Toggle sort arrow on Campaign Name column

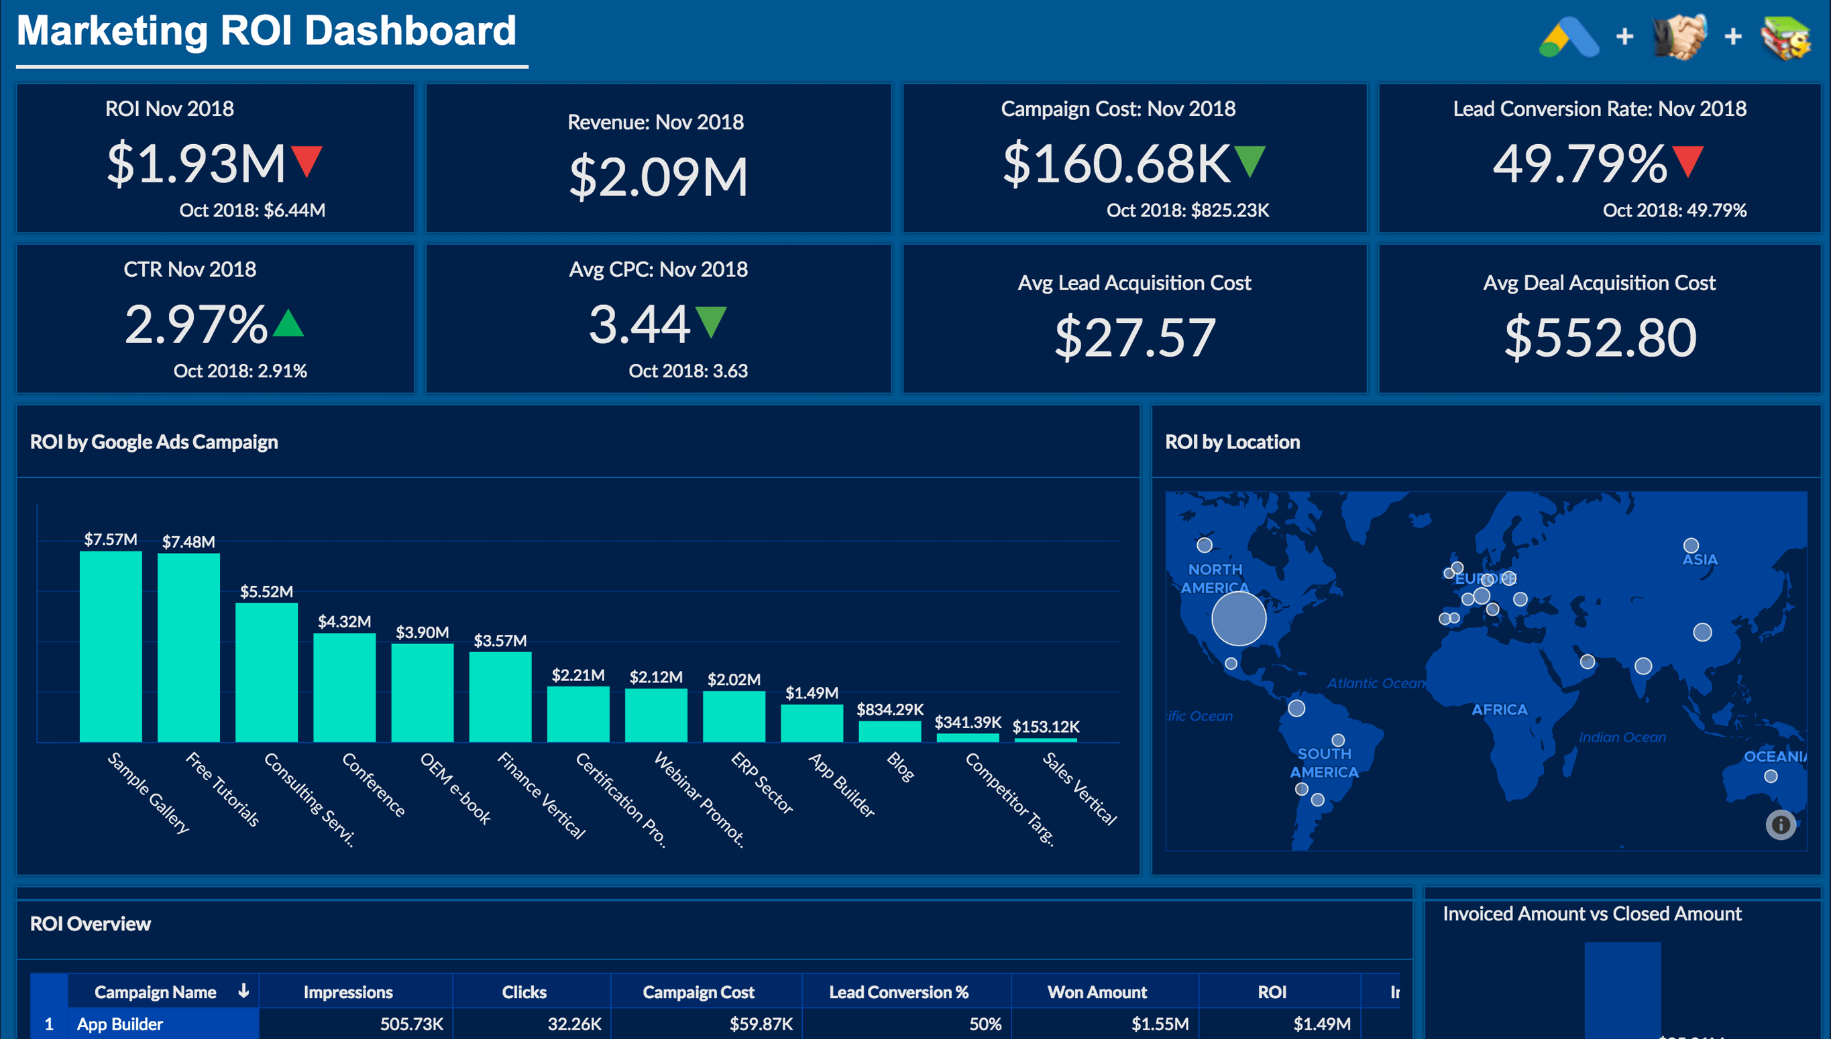coord(243,991)
